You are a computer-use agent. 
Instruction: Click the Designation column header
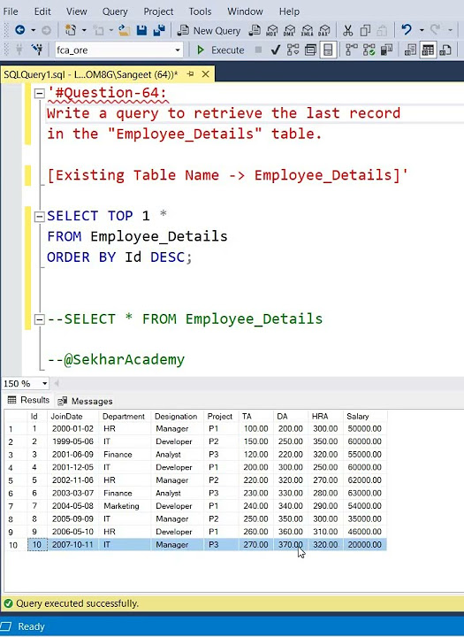176,417
